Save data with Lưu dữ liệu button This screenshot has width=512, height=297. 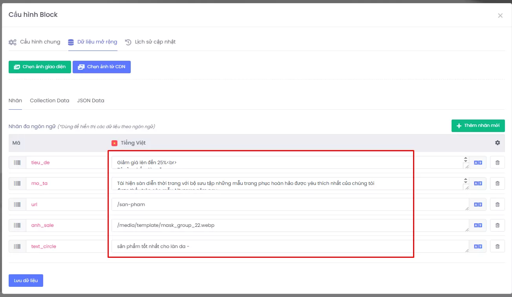26,281
